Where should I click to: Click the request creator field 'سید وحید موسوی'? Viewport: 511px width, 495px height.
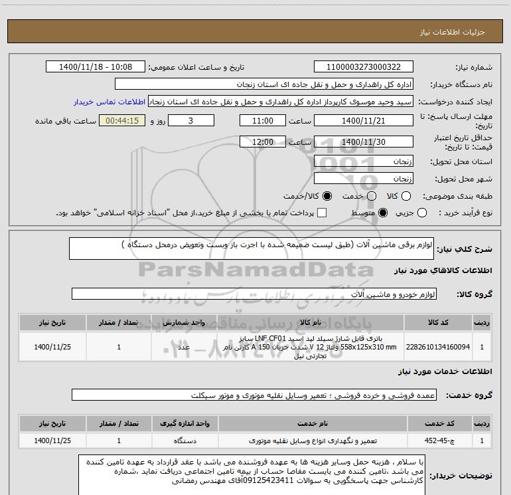[x=281, y=102]
